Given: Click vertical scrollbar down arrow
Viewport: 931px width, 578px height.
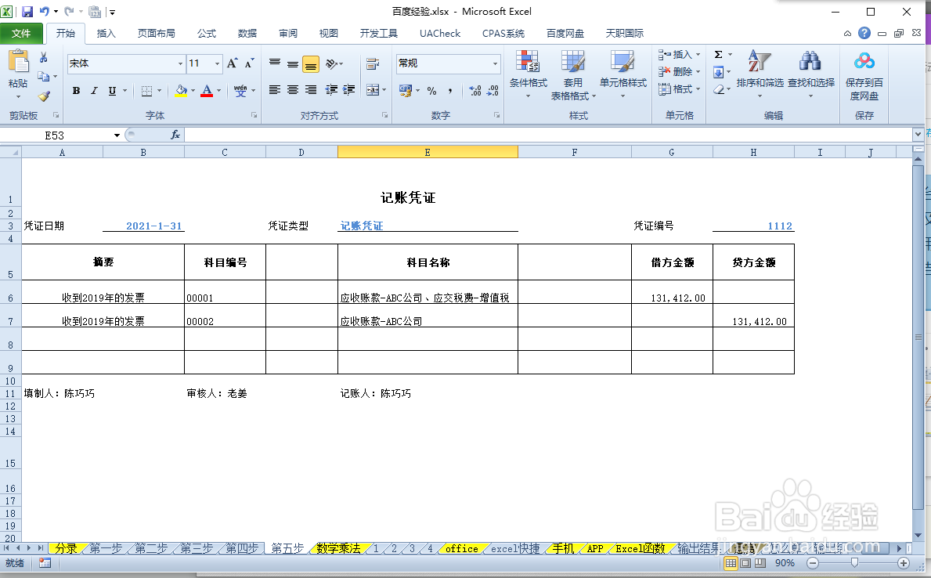Looking at the screenshot, I should click(x=918, y=534).
